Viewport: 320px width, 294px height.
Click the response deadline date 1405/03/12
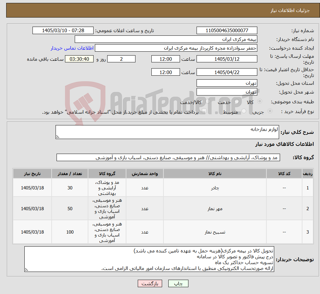227,59
